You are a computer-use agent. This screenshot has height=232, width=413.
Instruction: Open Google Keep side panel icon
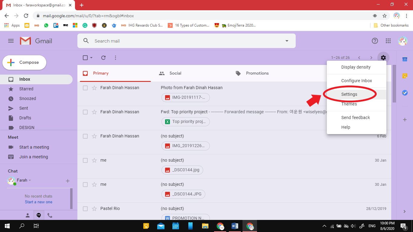(x=405, y=76)
